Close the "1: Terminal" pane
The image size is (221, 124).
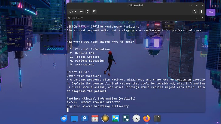(202, 18)
